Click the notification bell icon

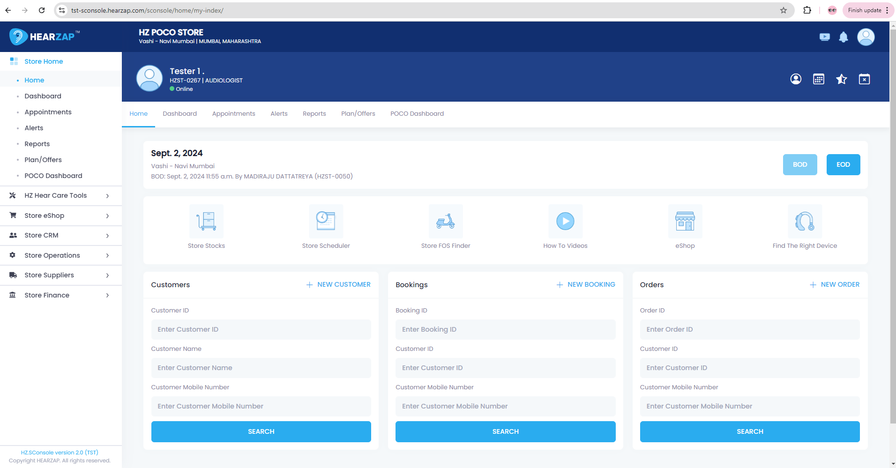(843, 37)
